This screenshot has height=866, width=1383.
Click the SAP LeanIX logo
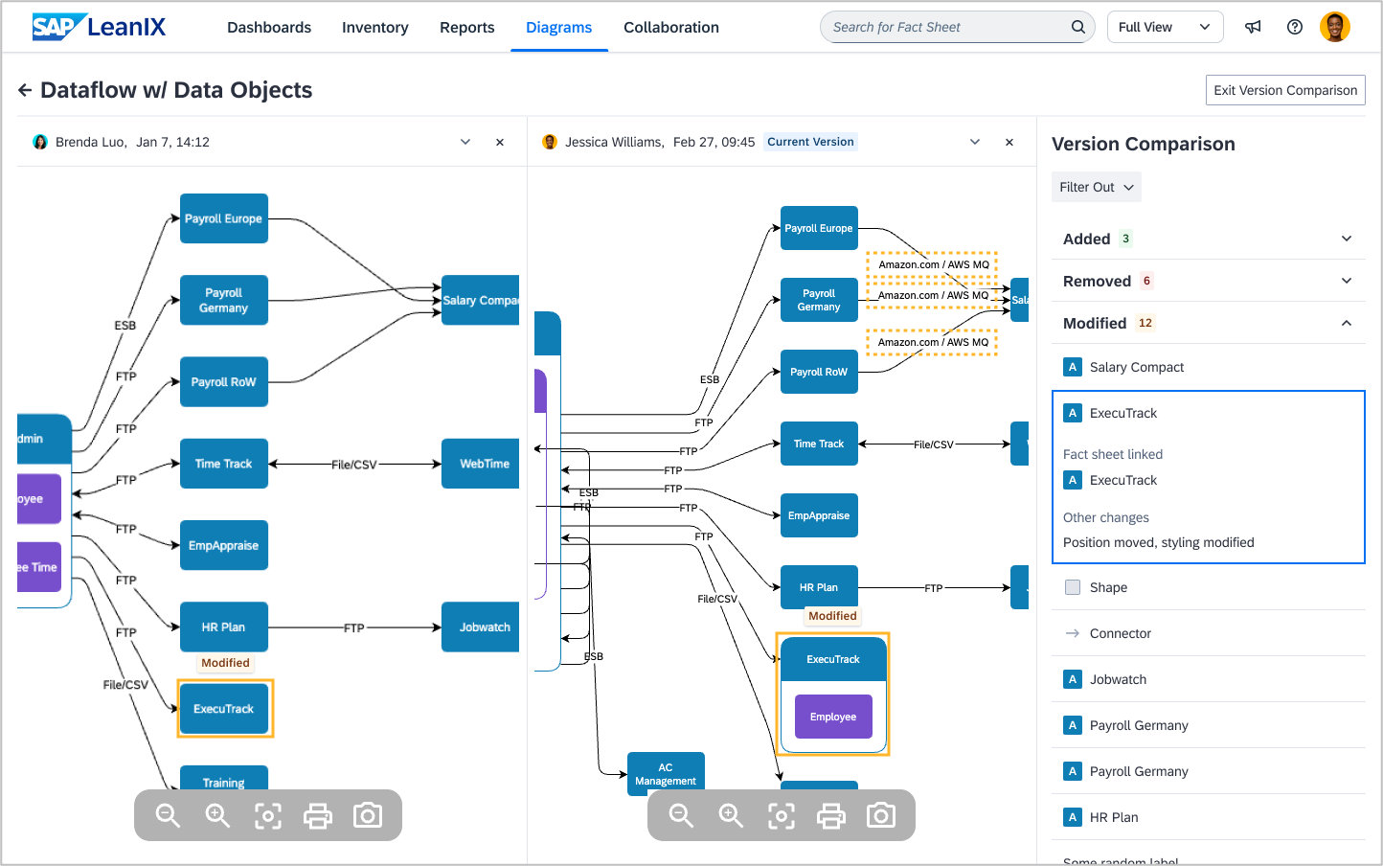[x=99, y=27]
